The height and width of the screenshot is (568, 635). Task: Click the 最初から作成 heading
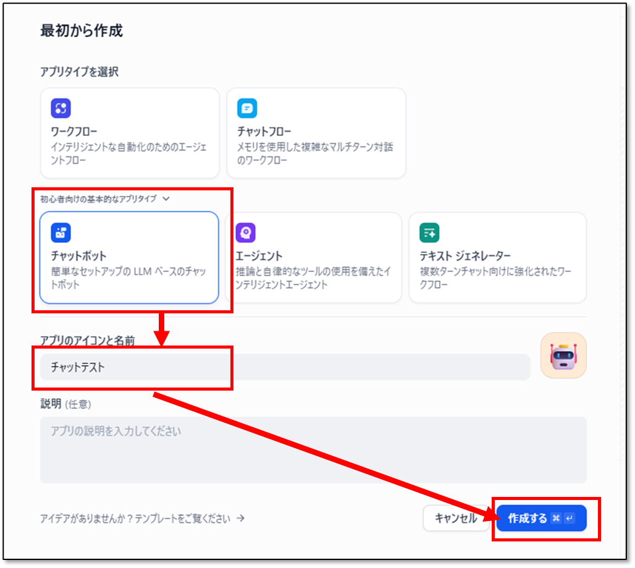point(82,30)
